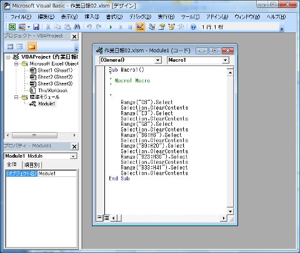Click the Insert UserForm toolbar icon
The image size is (300, 253).
pyautogui.click(x=22, y=27)
